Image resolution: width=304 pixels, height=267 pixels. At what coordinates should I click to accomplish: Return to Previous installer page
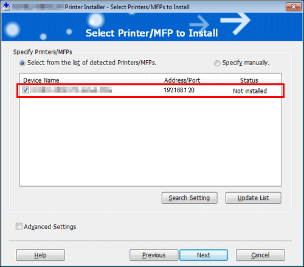tap(154, 255)
